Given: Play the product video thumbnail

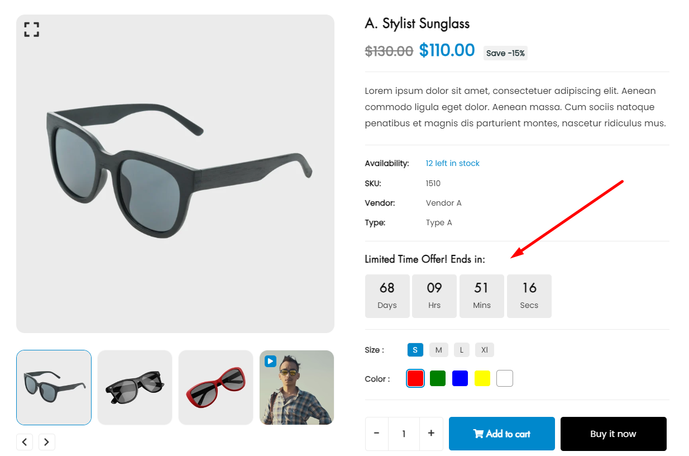Looking at the screenshot, I should pos(270,361).
